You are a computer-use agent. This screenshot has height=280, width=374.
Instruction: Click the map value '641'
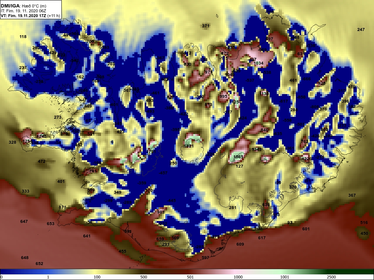(x=87, y=236)
